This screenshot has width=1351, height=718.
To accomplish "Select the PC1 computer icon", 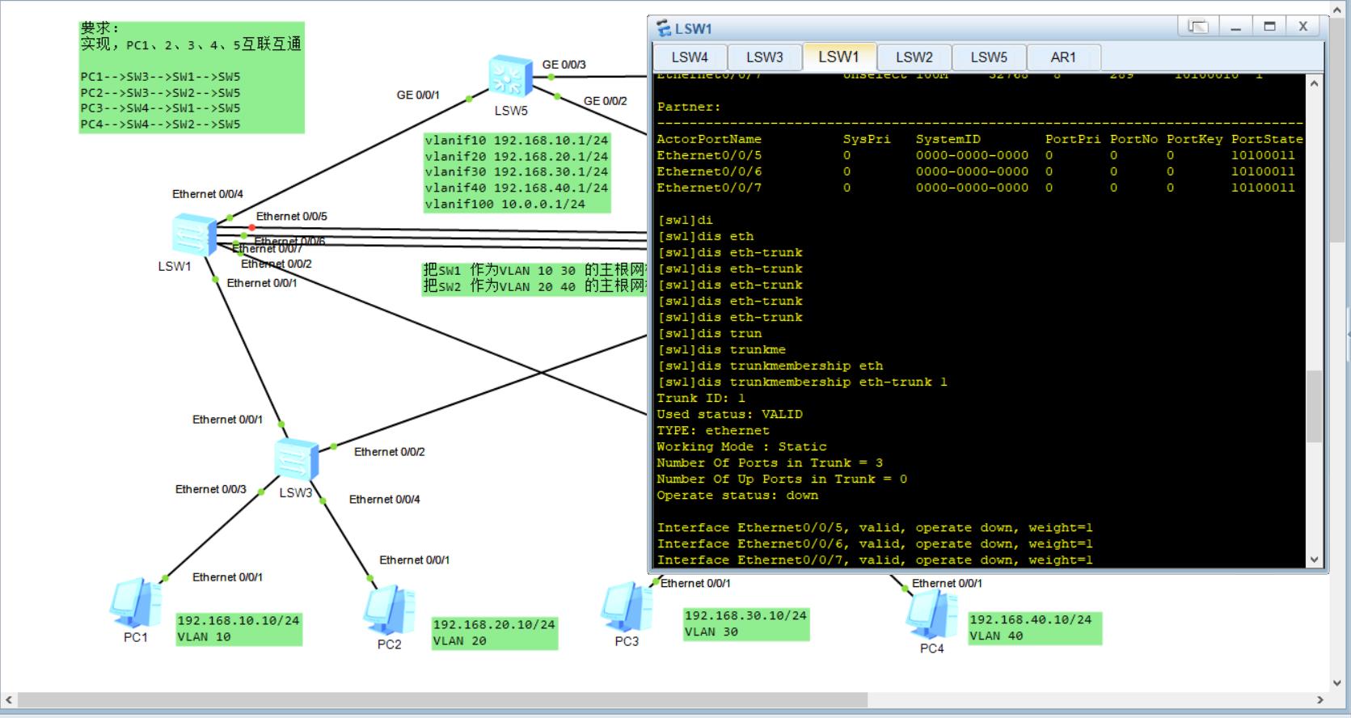I will (136, 603).
